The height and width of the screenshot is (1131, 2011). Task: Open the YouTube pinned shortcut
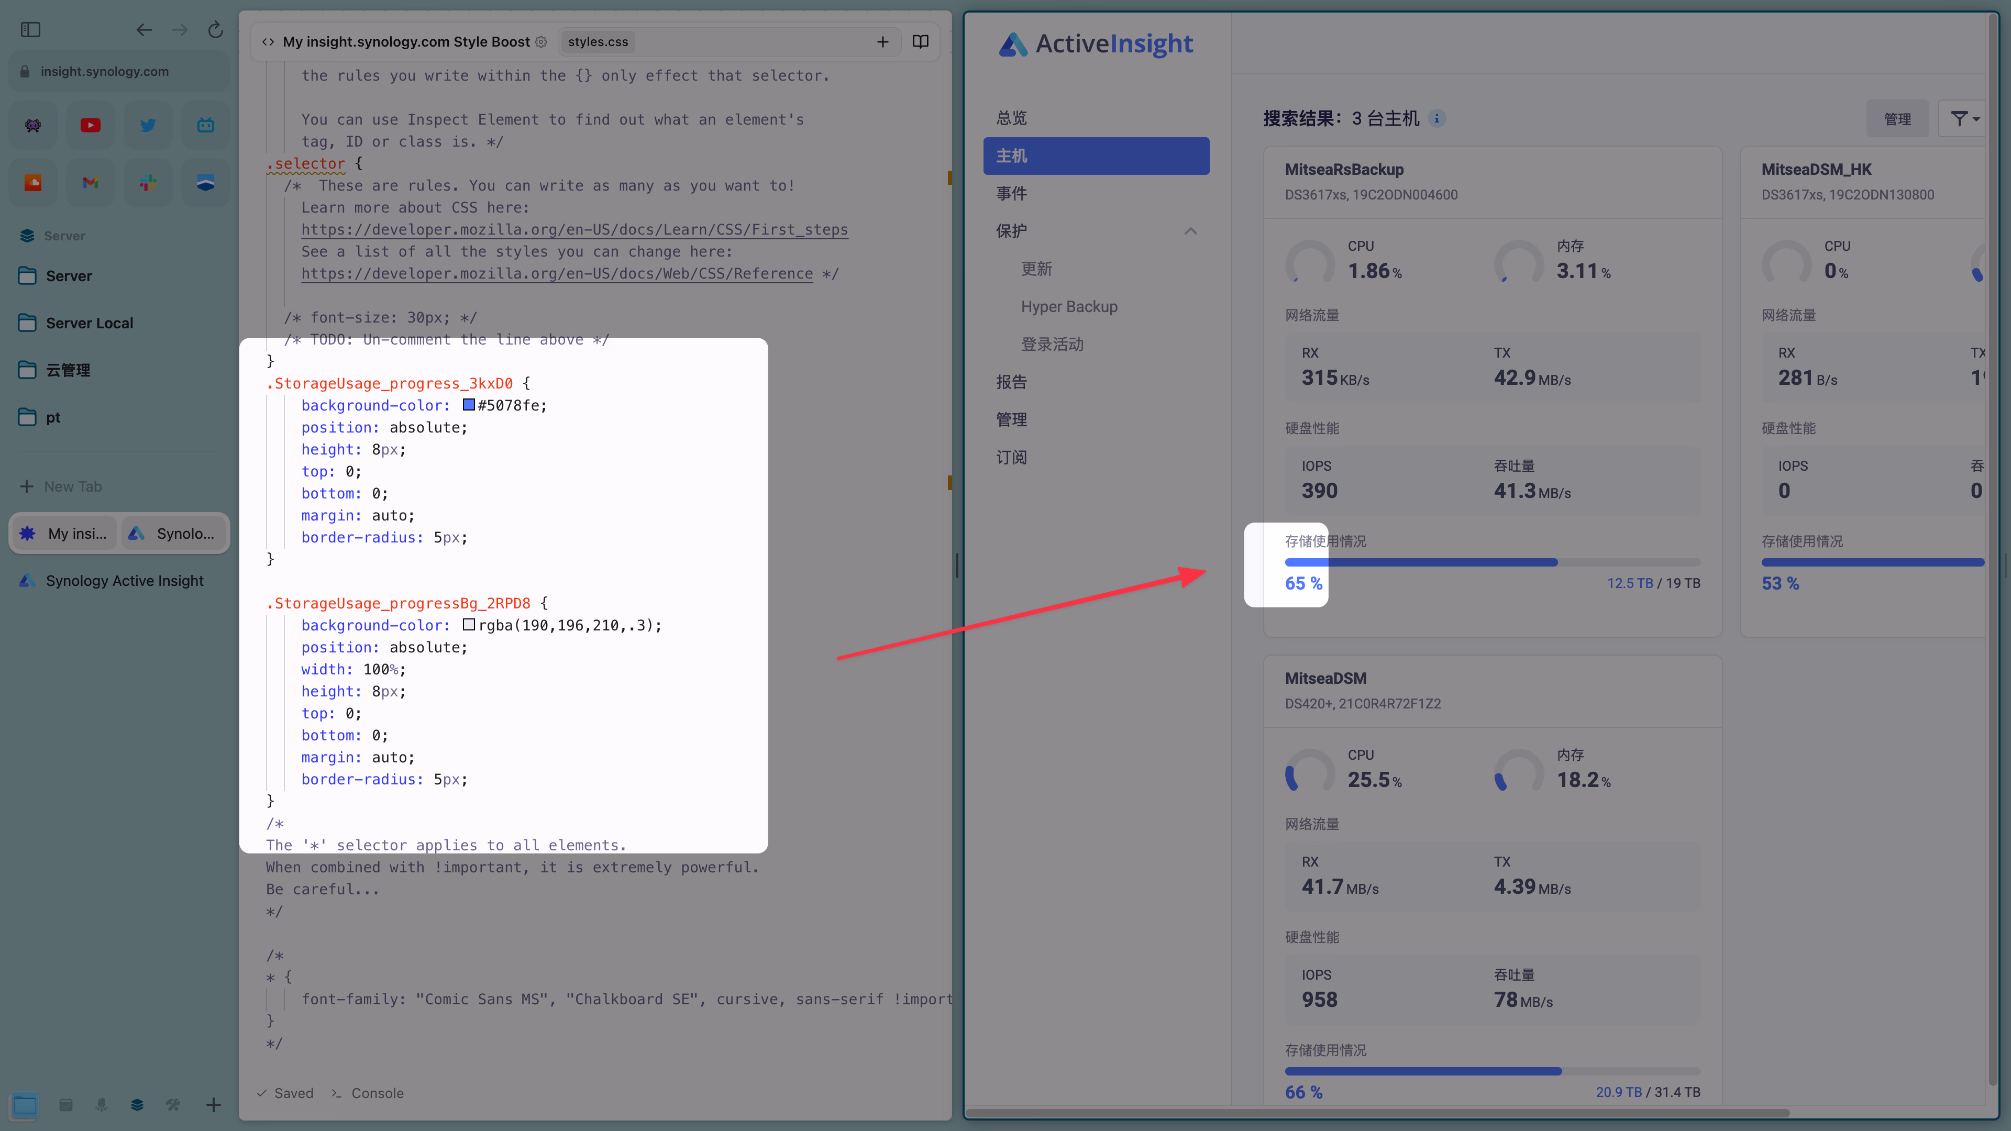pos(91,125)
